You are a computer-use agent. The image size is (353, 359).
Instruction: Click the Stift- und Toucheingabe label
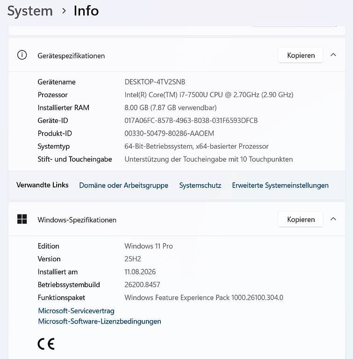(75, 159)
